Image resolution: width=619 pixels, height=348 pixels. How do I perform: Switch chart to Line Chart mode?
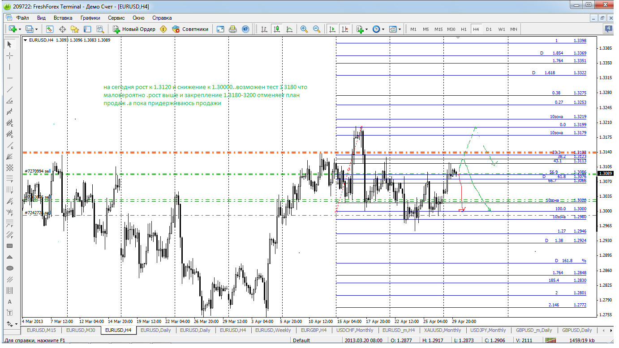[x=289, y=29]
